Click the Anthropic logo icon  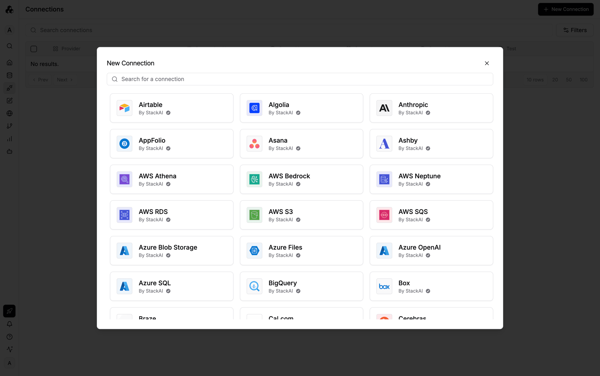384,108
